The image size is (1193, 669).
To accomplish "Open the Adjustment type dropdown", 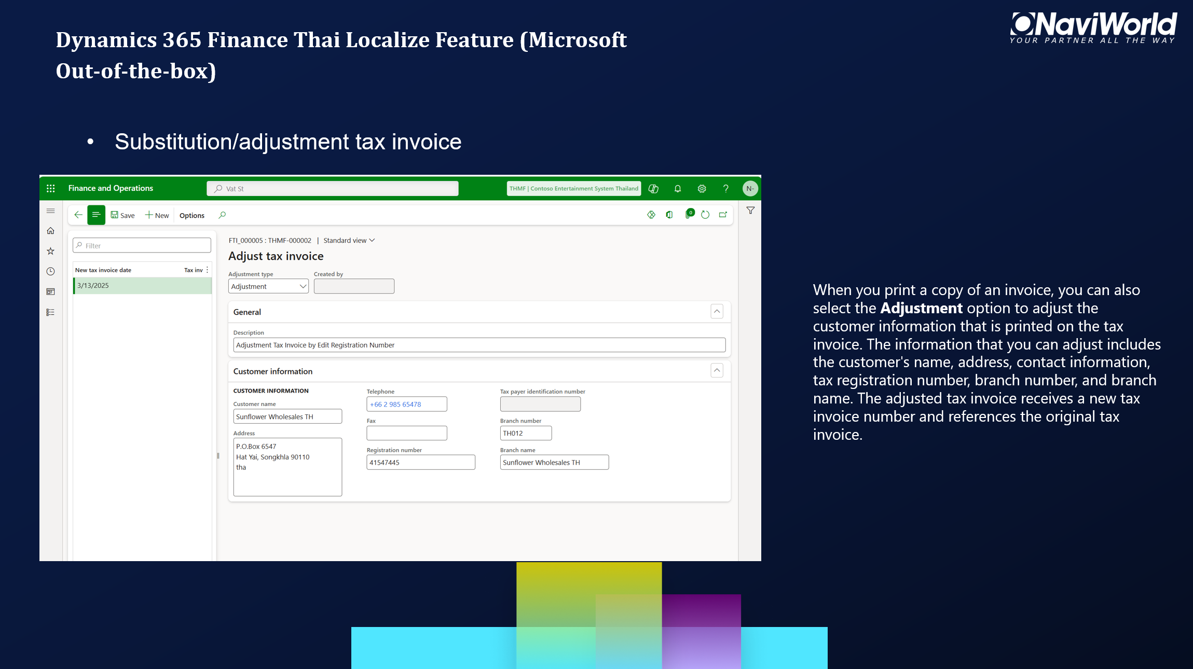I will pos(268,286).
